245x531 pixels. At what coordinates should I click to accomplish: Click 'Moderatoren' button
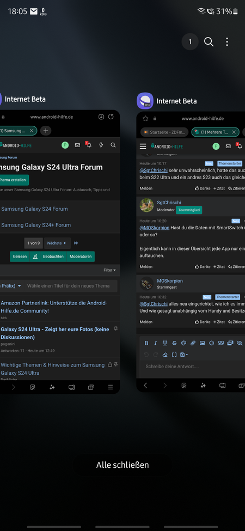(x=81, y=257)
